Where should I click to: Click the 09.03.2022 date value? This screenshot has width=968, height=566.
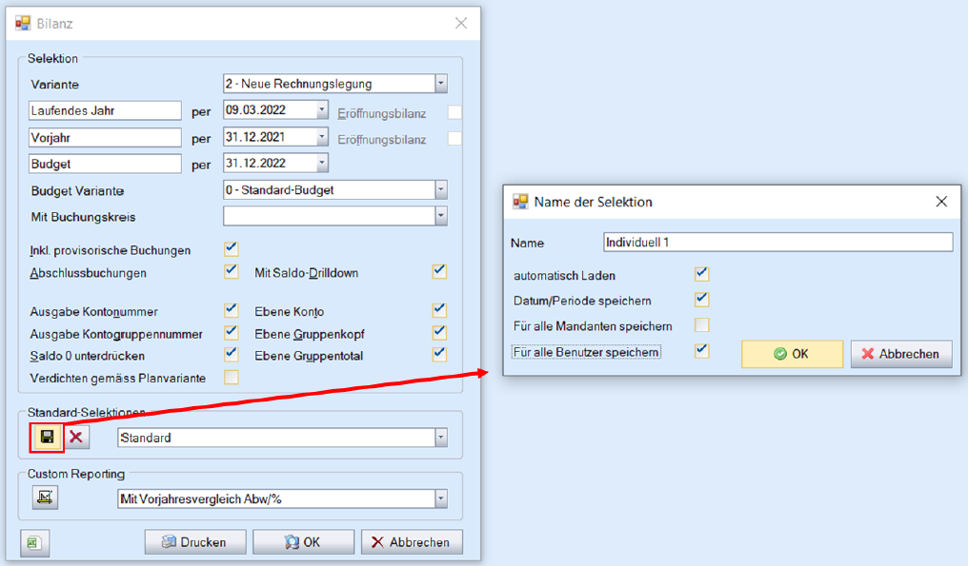click(x=255, y=109)
